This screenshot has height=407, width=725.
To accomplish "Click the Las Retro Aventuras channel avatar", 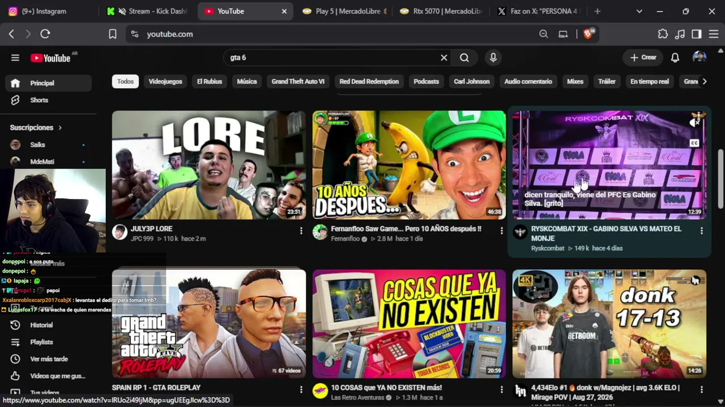I will (320, 391).
